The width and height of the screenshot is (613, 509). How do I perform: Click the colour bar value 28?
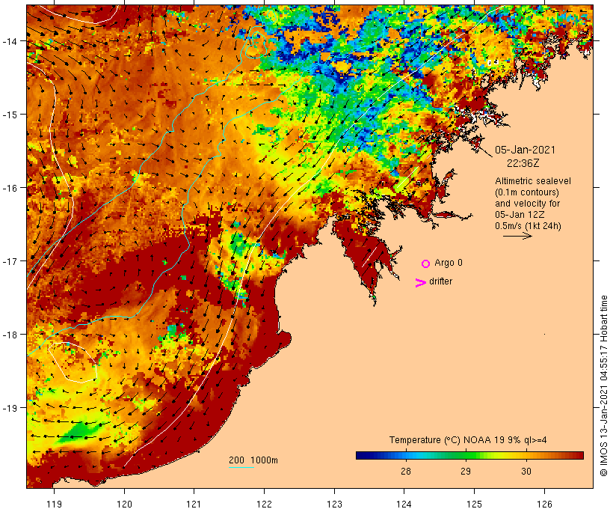point(406,472)
